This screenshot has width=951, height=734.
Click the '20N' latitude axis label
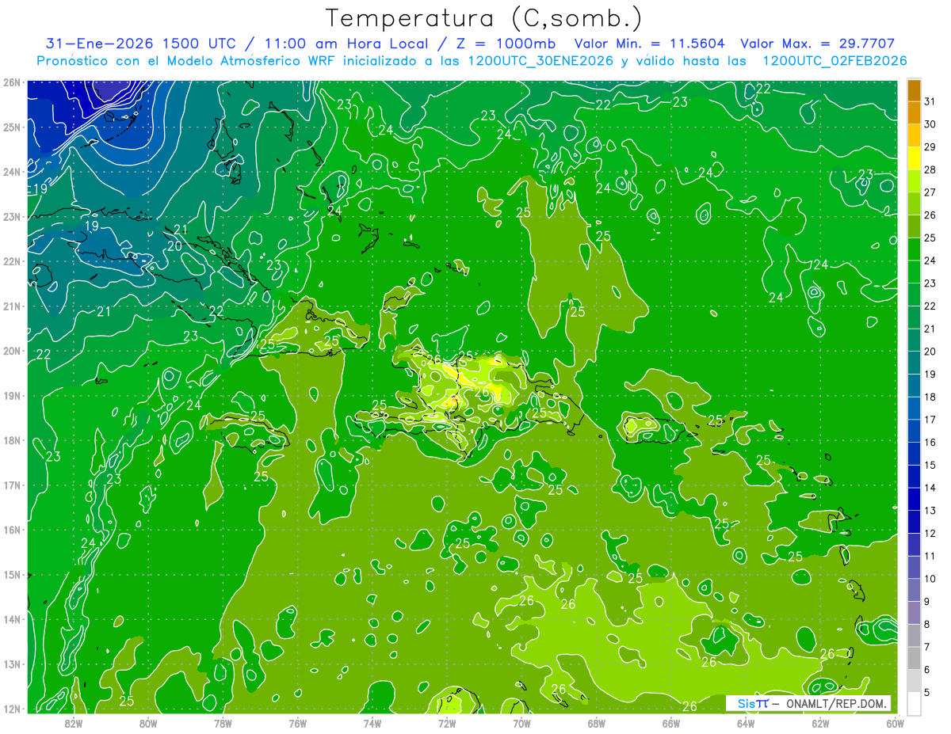(x=12, y=351)
